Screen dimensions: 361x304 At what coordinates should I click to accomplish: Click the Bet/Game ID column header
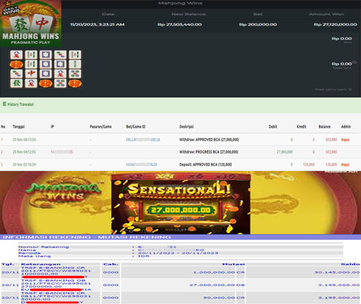pos(135,126)
